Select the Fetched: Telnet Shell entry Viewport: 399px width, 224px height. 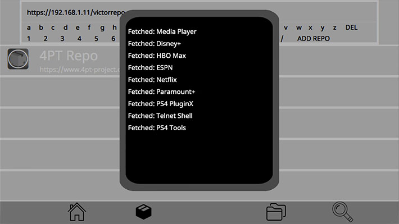click(160, 116)
